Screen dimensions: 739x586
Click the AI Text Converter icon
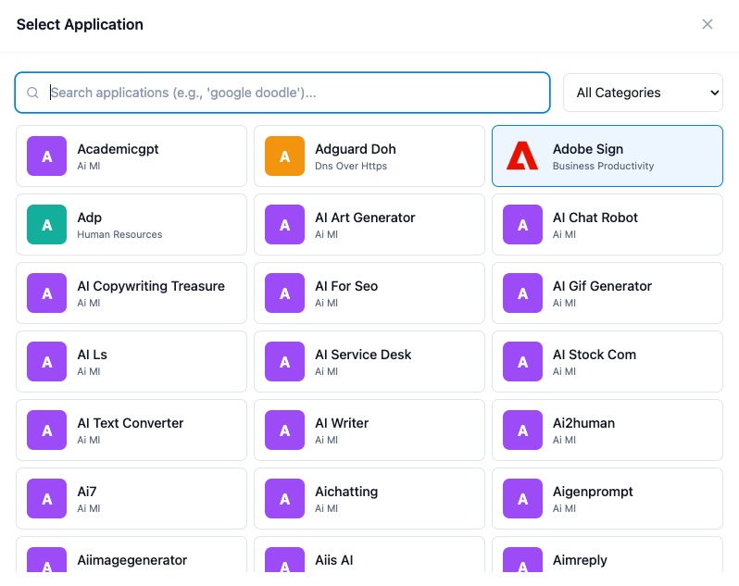tap(46, 430)
